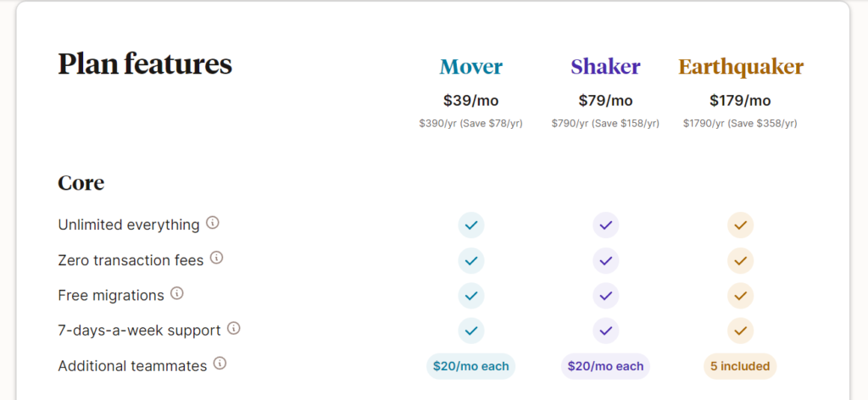Image resolution: width=868 pixels, height=400 pixels.
Task: Click info icon next to Additional teammates
Action: 220,364
